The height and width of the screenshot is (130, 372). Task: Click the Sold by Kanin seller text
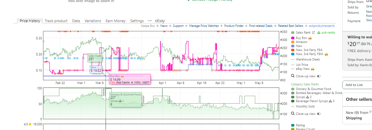pyautogui.click(x=360, y=65)
